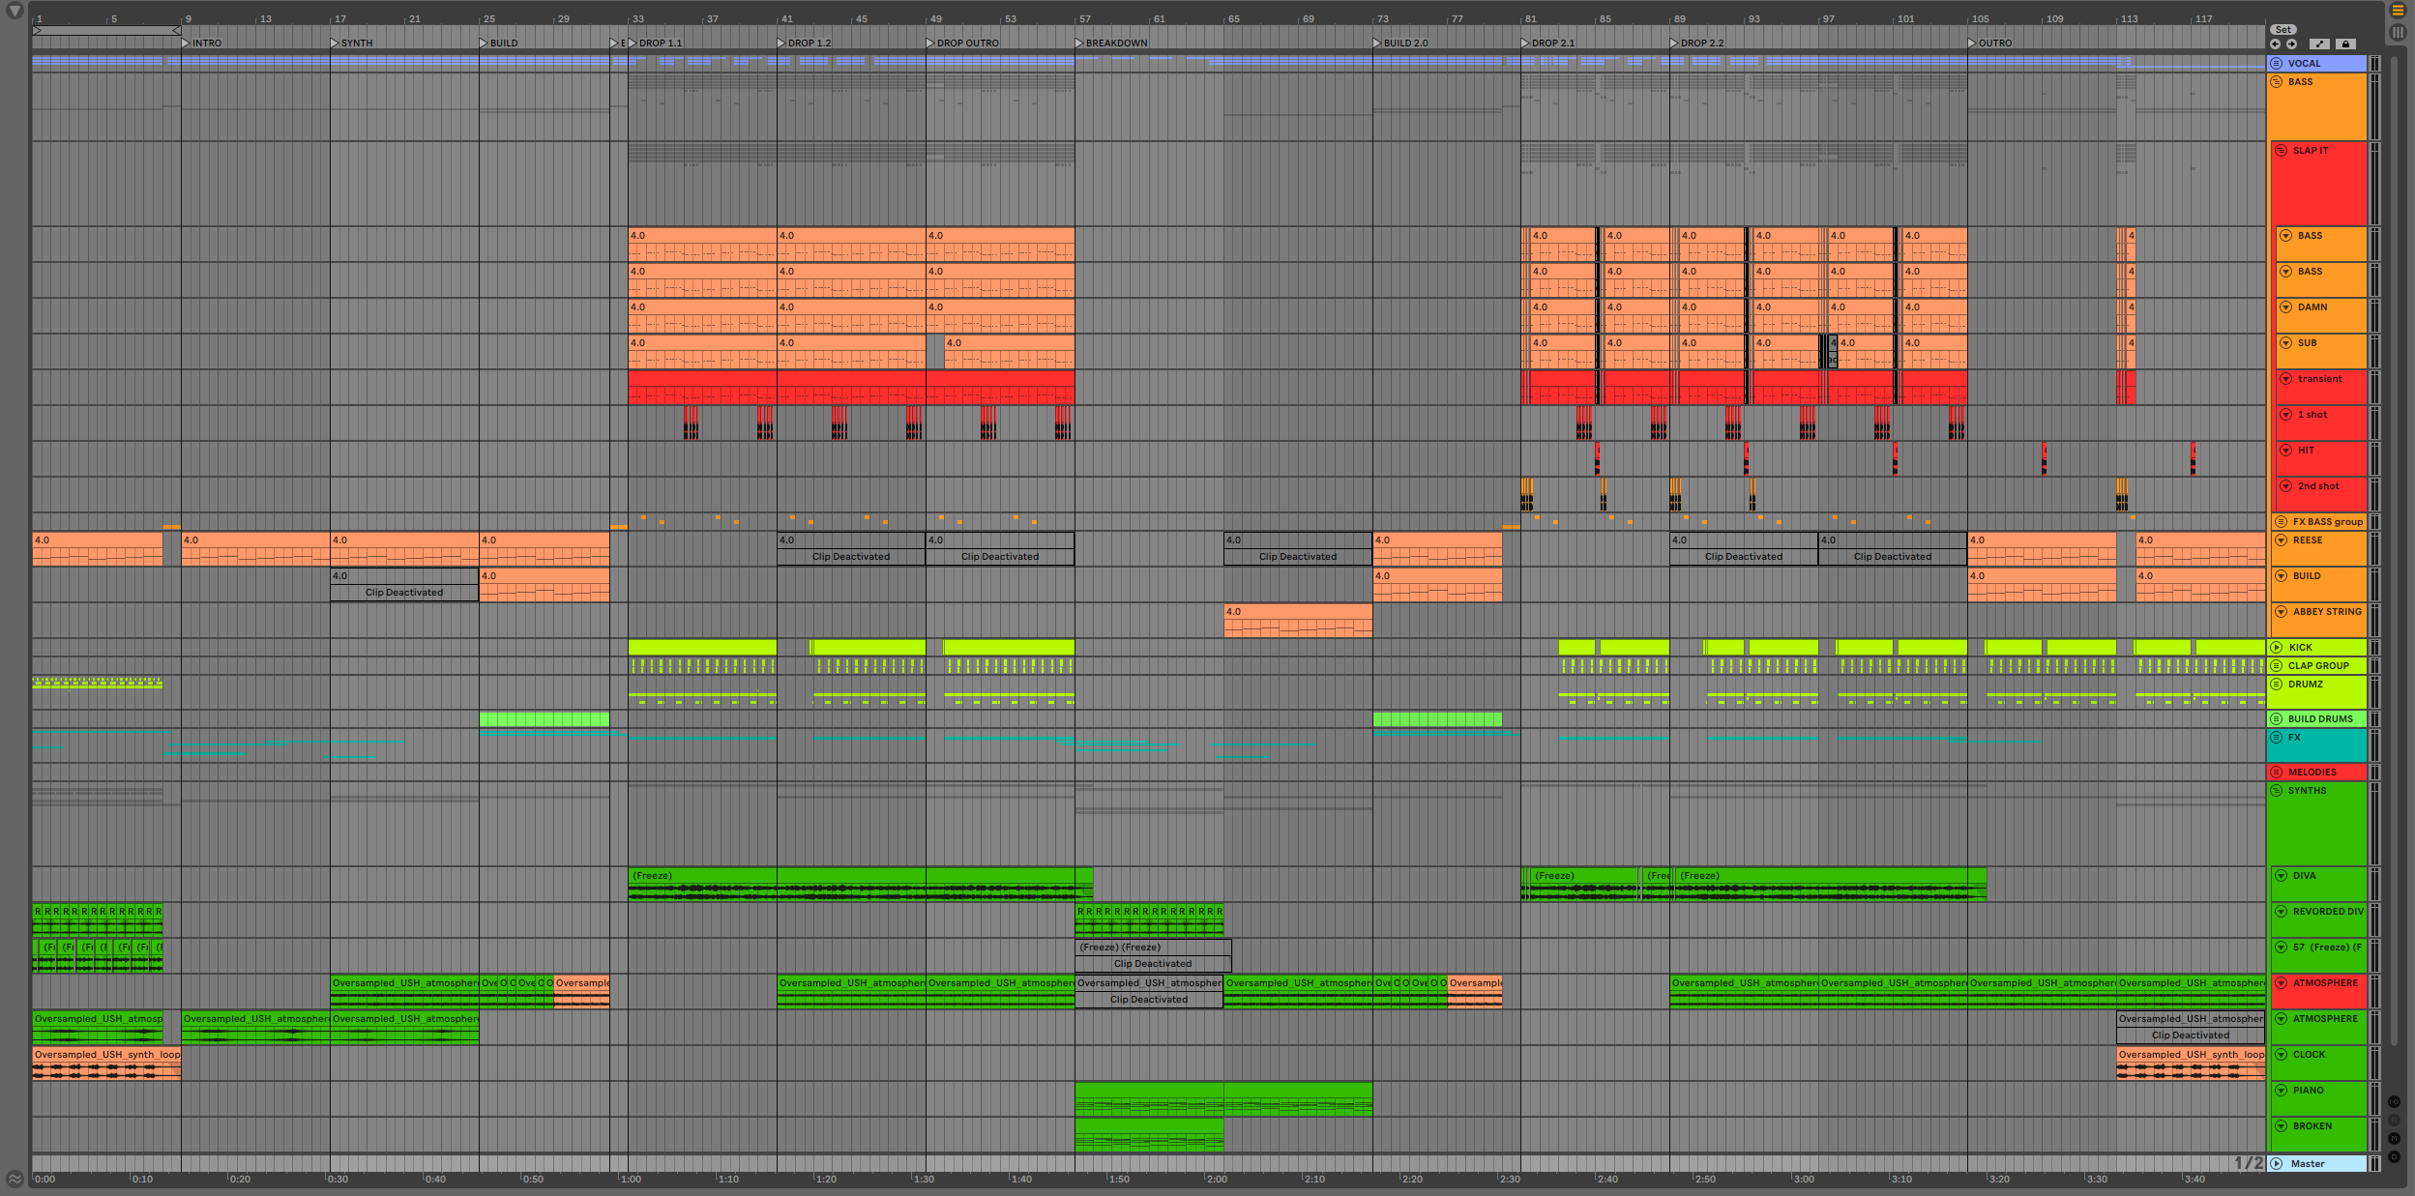2415x1196 pixels.
Task: Unfold the PIANO track
Action: coord(2281,1091)
